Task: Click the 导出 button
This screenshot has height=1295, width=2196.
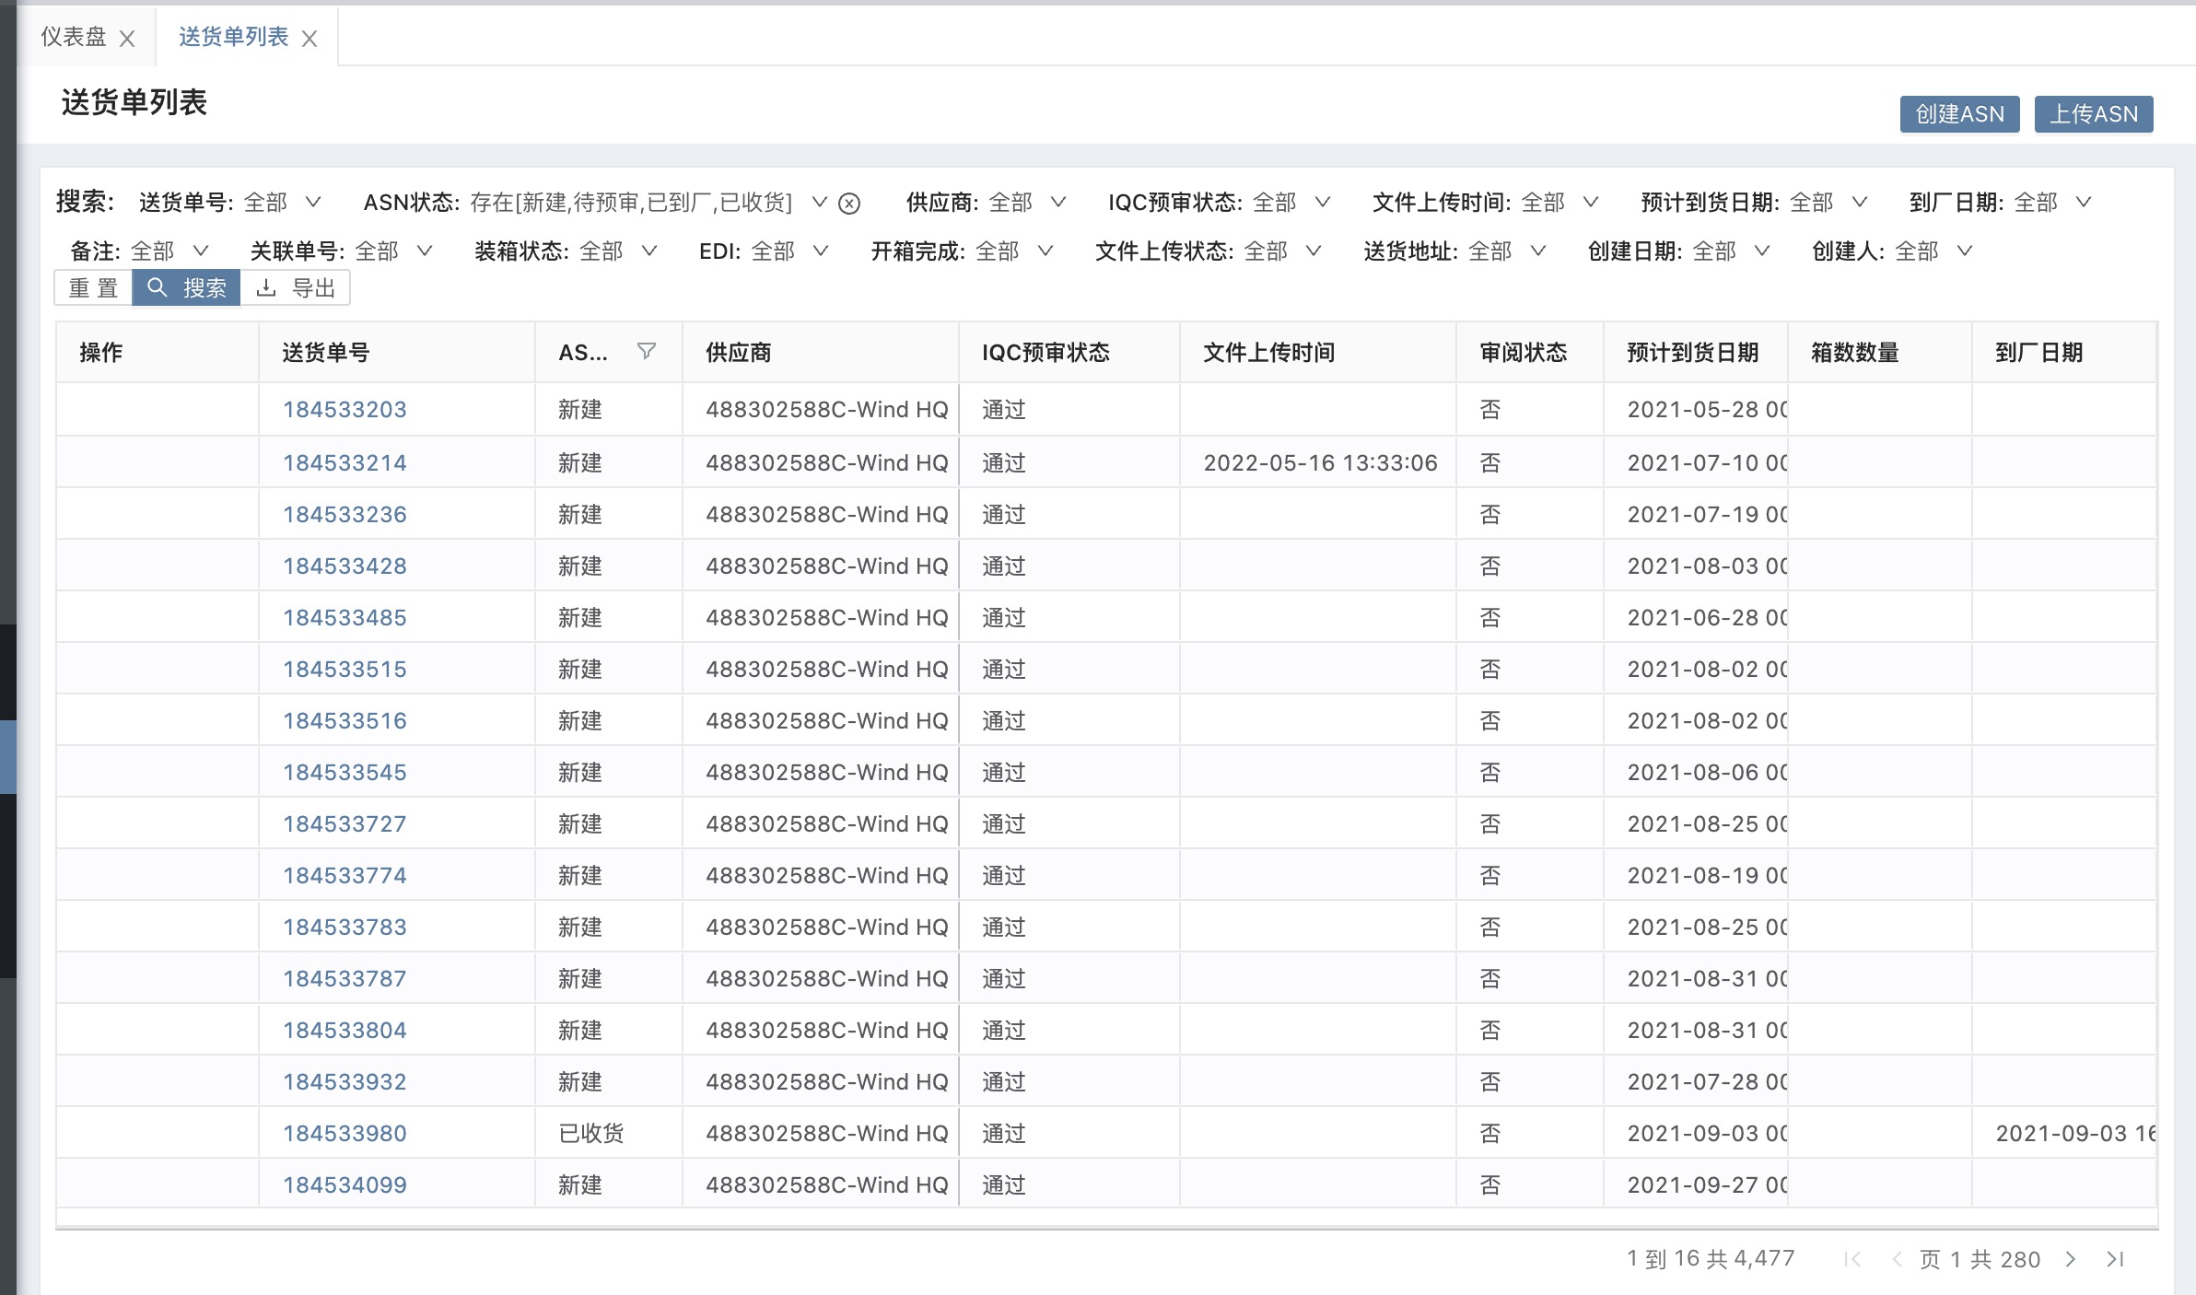Action: click(x=295, y=288)
